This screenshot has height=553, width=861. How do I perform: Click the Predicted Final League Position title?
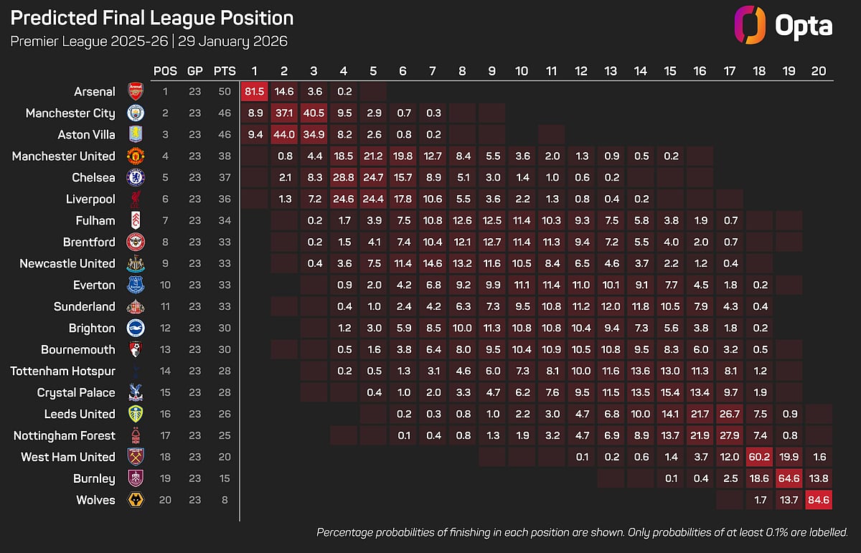coord(152,18)
